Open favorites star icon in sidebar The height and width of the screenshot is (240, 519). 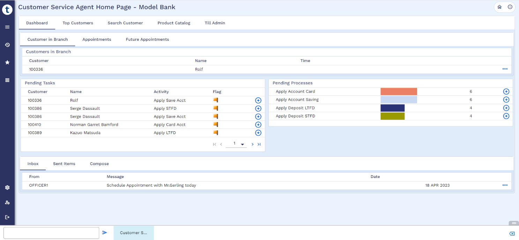pyautogui.click(x=7, y=62)
